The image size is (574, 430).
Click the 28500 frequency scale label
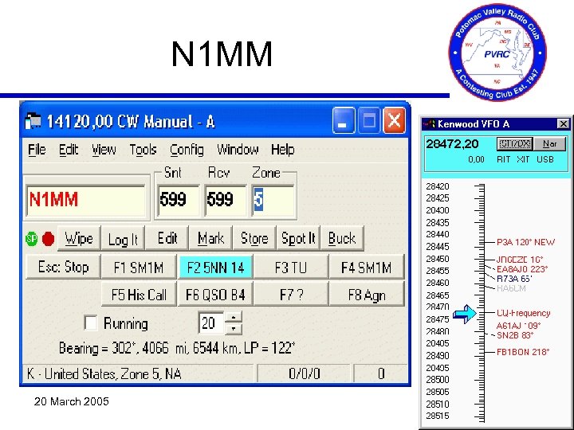coord(438,380)
